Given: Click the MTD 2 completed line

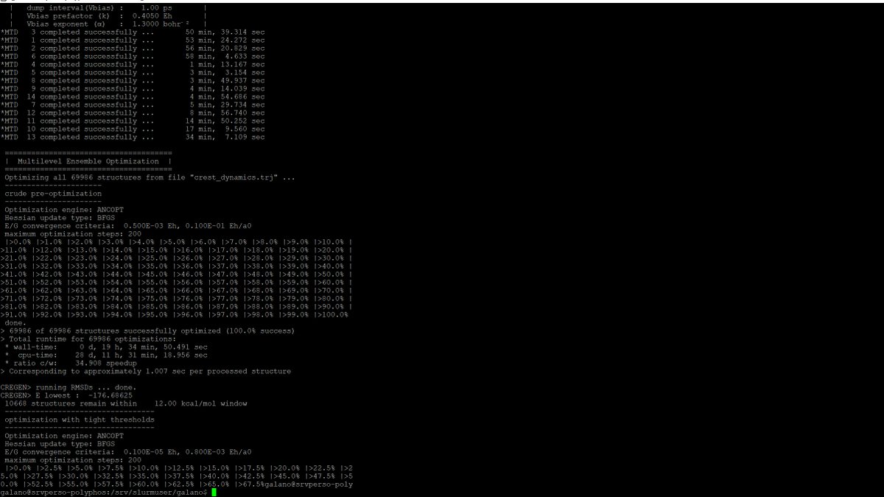Looking at the screenshot, I should click(133, 48).
